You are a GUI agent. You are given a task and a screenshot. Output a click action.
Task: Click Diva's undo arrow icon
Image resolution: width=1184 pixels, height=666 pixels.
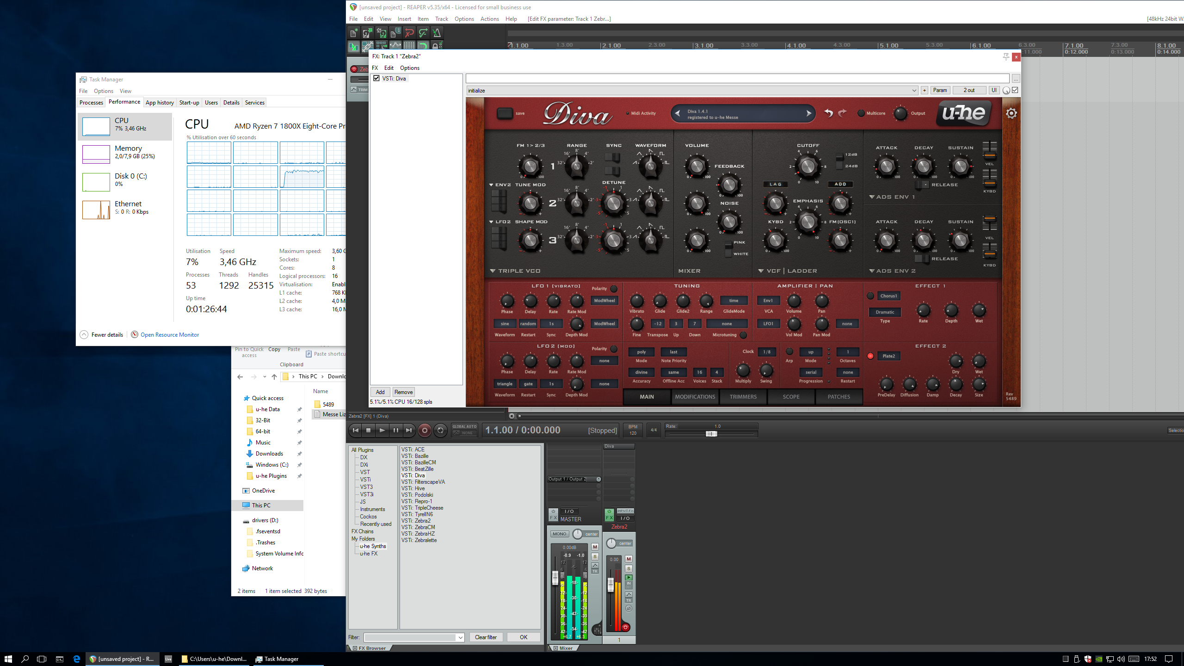[828, 113]
